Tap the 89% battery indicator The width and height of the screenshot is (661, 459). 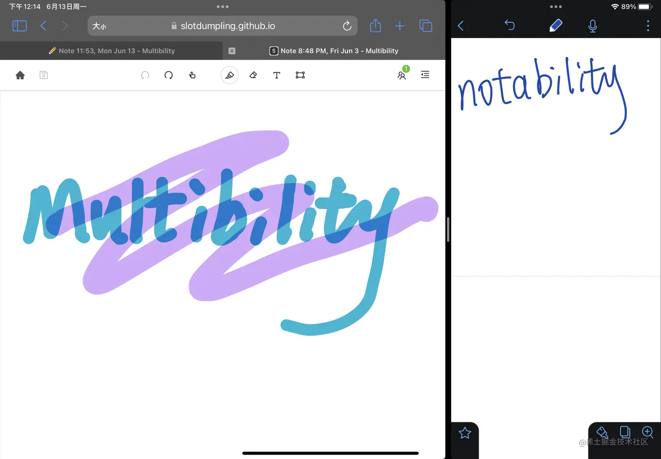(637, 7)
